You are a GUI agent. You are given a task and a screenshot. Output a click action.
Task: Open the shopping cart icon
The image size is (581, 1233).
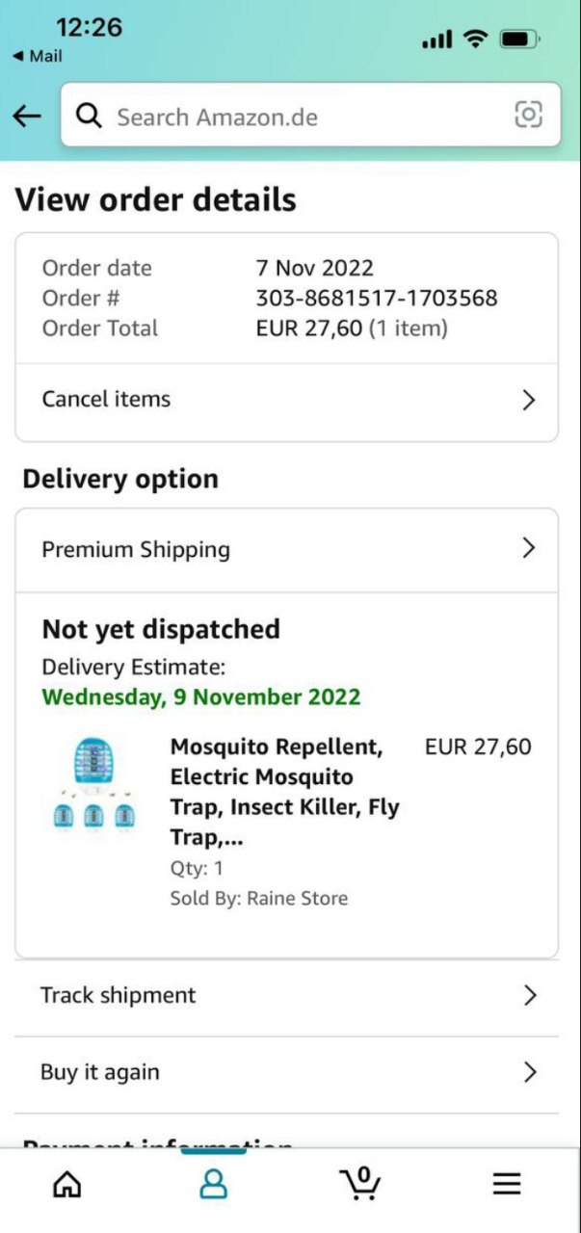point(360,1183)
